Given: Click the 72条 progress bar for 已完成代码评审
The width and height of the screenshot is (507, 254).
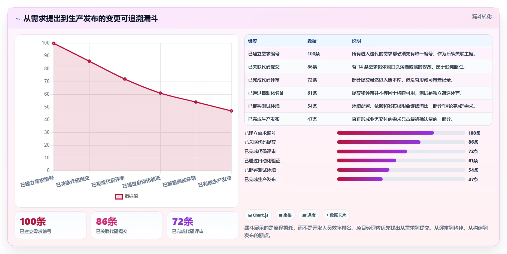Looking at the screenshot, I should coord(401,152).
